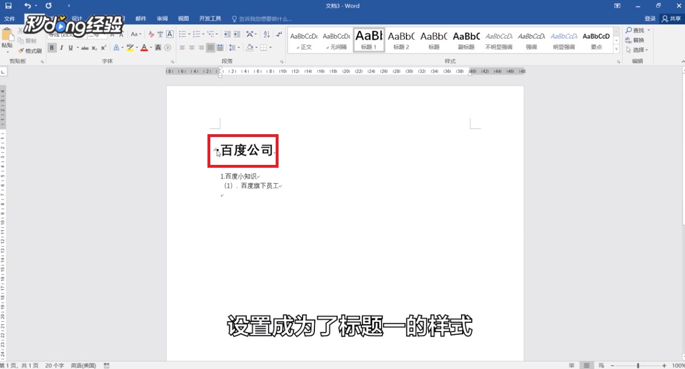Open the 审阅 Review tab
685x369 pixels.
coord(162,19)
